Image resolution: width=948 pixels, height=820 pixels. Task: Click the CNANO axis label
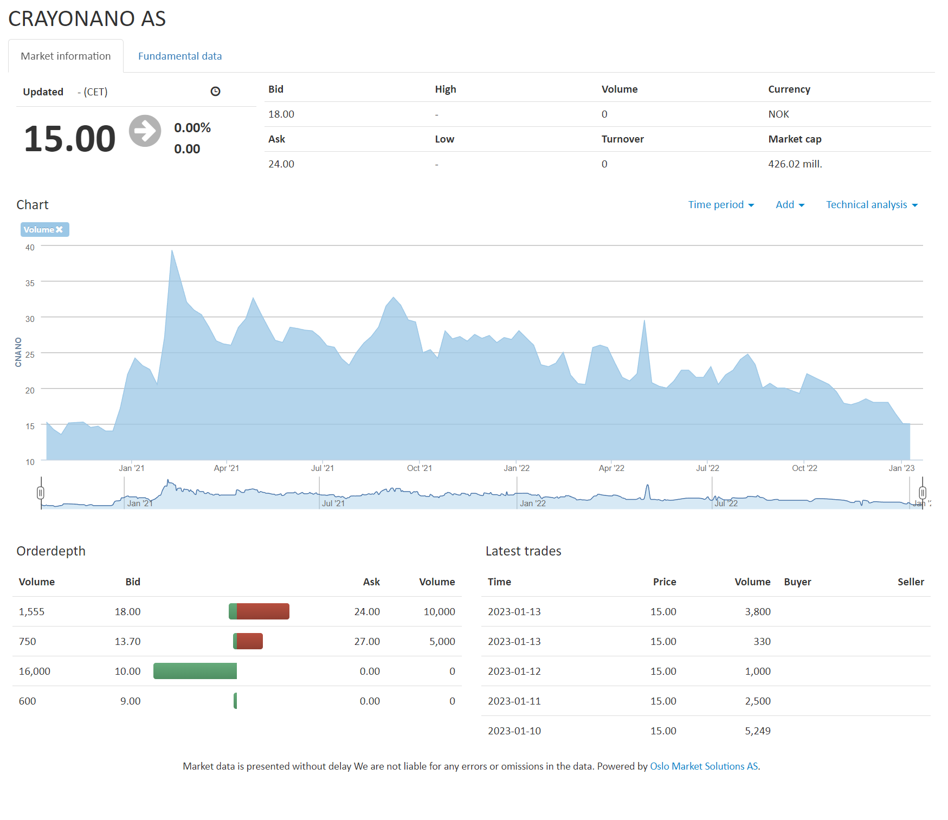click(x=18, y=352)
